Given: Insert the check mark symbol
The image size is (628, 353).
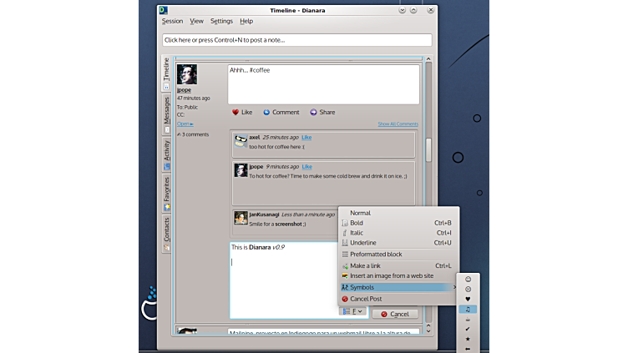Looking at the screenshot, I should point(468,329).
